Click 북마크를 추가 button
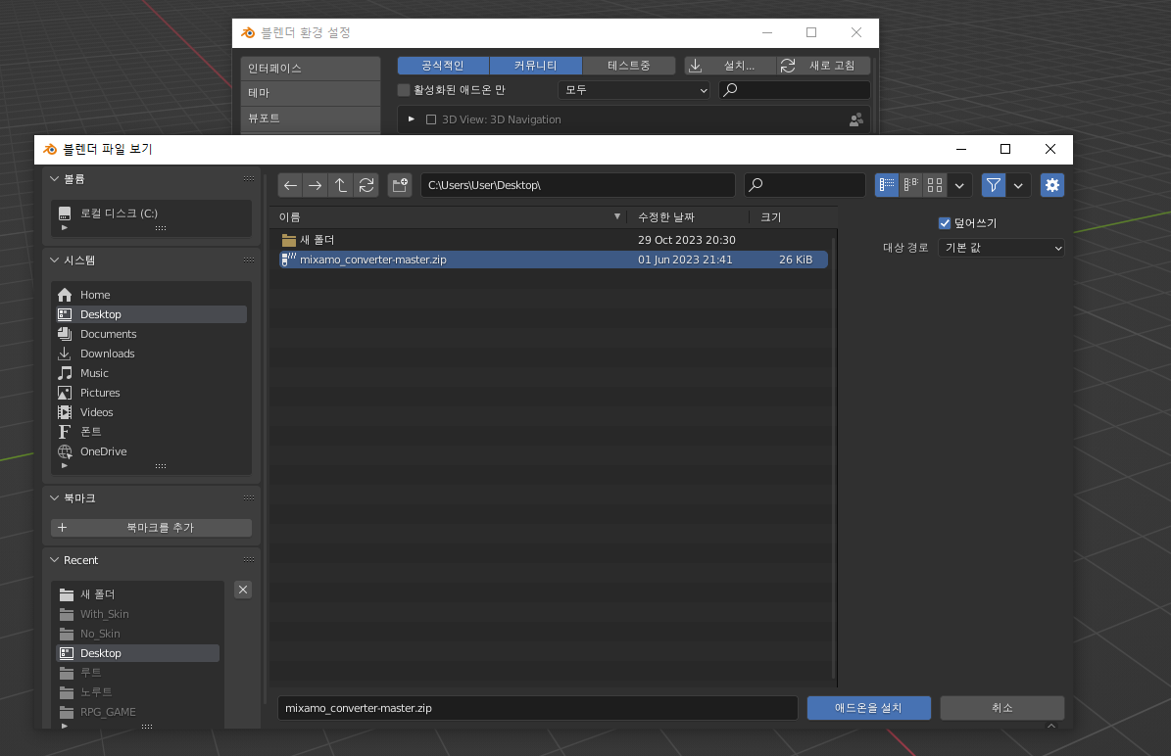Screen dimensions: 1171x756 [151, 528]
